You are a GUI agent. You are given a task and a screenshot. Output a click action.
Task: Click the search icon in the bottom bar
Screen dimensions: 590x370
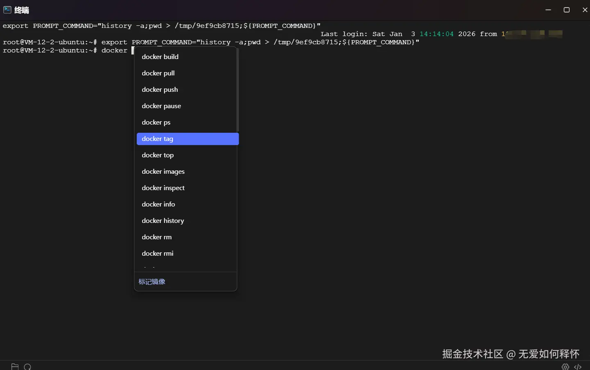point(27,367)
